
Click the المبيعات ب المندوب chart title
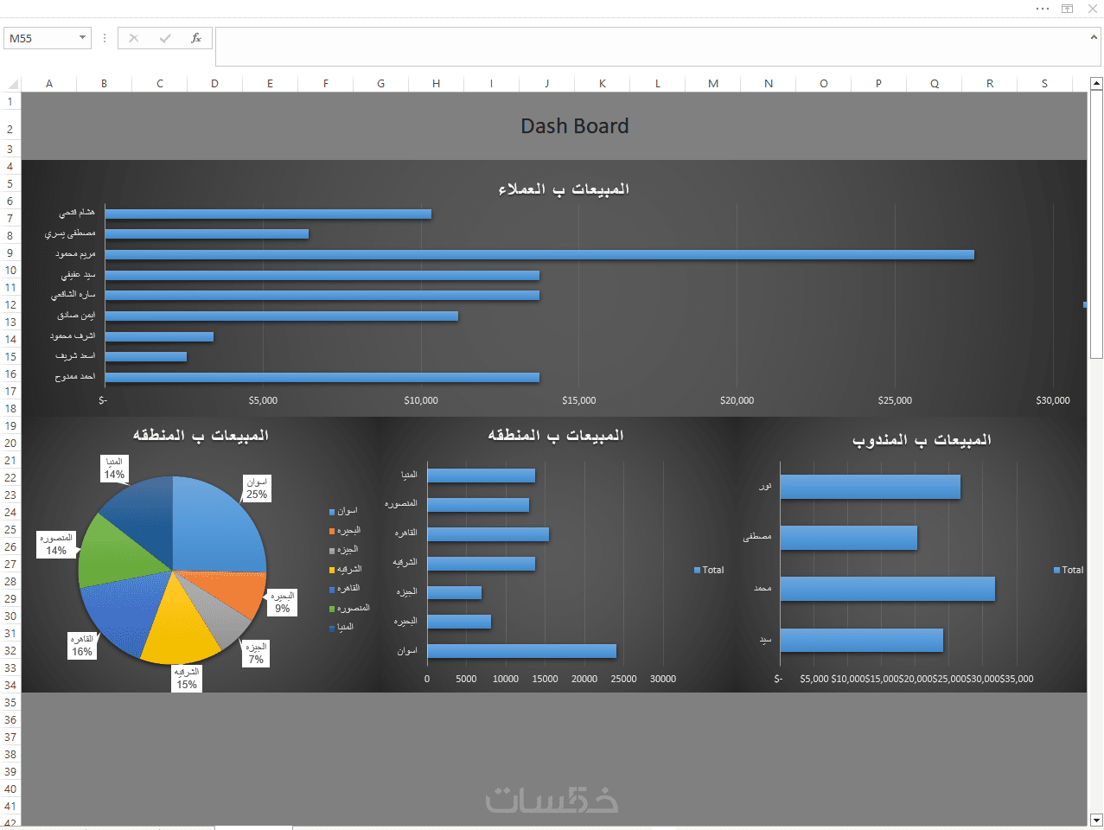922,440
